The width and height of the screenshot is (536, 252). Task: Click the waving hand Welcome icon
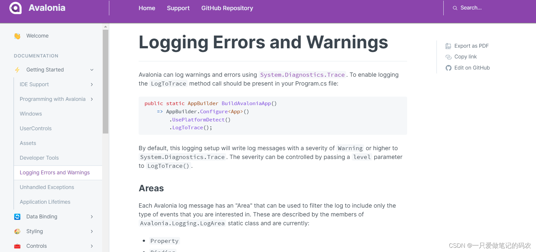coord(17,36)
